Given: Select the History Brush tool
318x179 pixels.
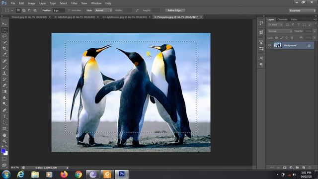Looking at the screenshot, I should [x=4, y=79].
